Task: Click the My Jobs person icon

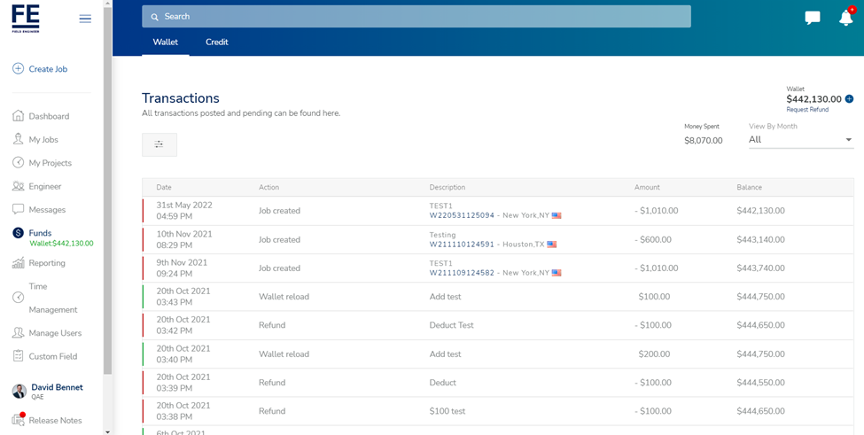Action: point(19,139)
